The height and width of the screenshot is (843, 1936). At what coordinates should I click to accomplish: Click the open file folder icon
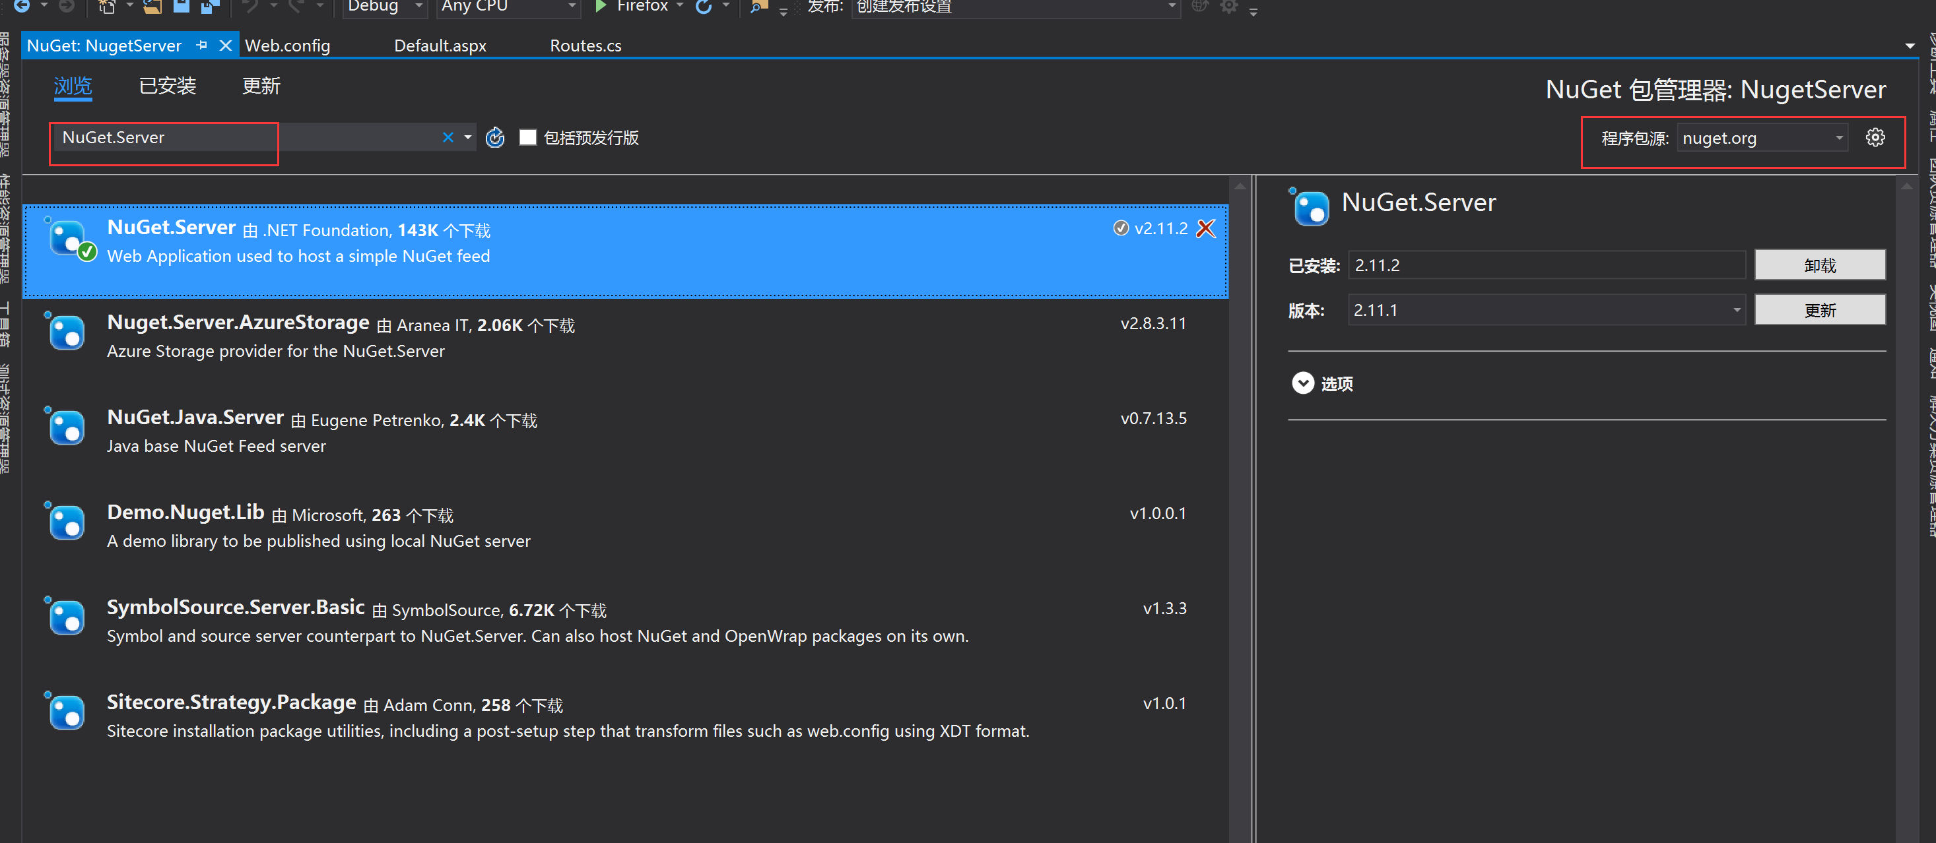(152, 6)
